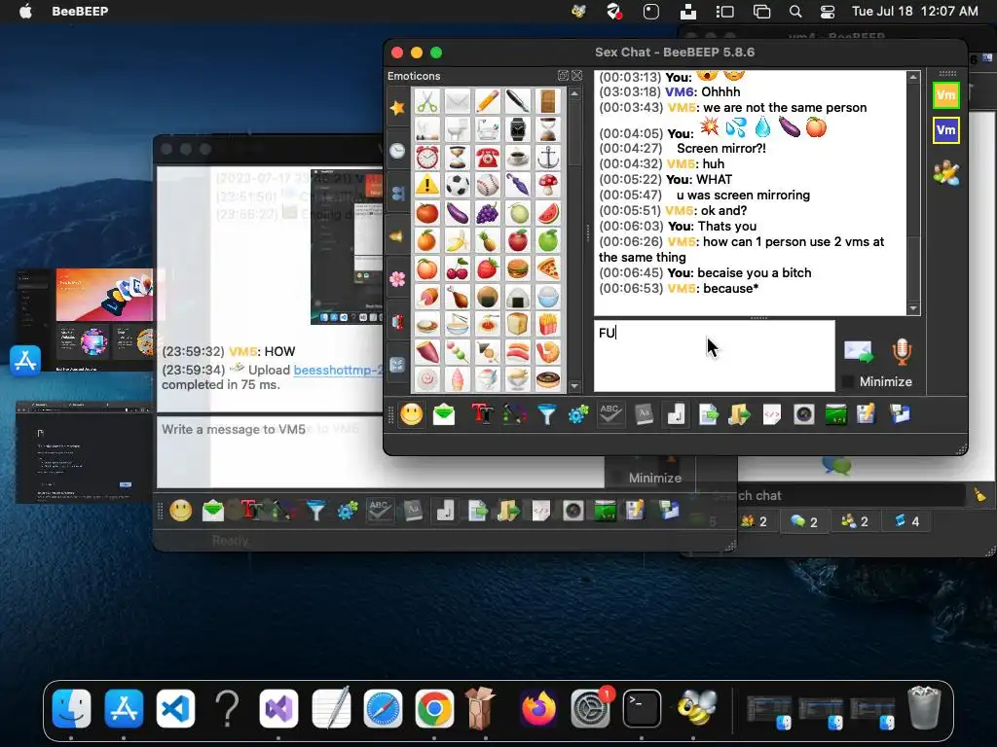
Task: Click the blue funnel filter icon in front chat
Action: click(x=546, y=414)
